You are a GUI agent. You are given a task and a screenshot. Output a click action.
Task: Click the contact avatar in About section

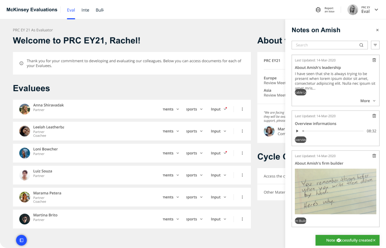pyautogui.click(x=269, y=131)
